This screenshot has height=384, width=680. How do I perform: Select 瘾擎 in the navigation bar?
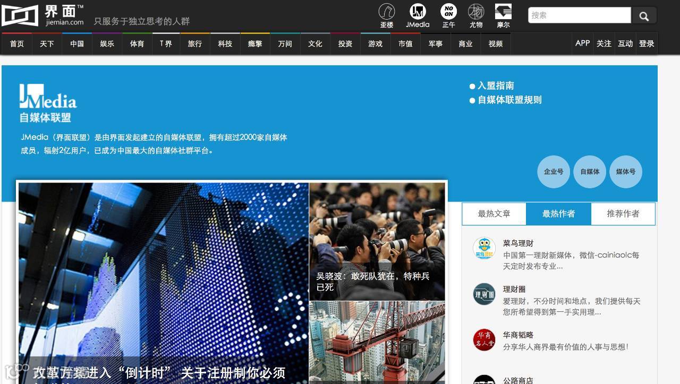coord(255,44)
